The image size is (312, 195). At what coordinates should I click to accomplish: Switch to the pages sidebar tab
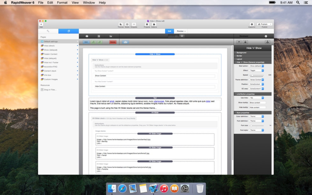click(x=69, y=31)
